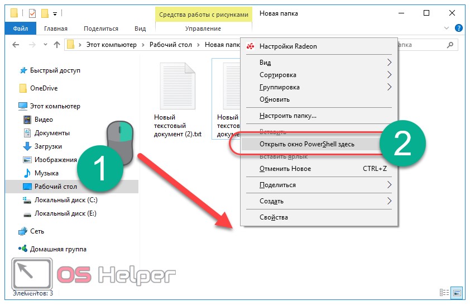Image resolution: width=470 pixels, height=305 pixels.
Task: Open the Документы folder in sidebar
Action: (52, 133)
